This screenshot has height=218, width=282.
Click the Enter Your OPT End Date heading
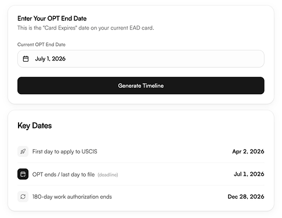coord(52,19)
